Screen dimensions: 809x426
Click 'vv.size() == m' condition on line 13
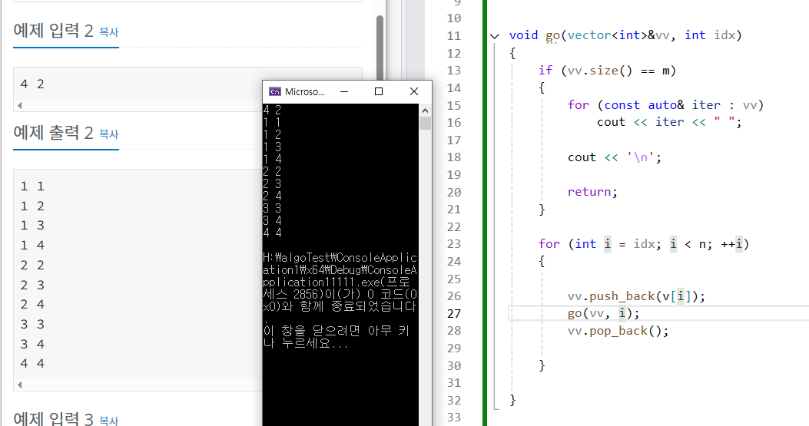click(x=618, y=70)
